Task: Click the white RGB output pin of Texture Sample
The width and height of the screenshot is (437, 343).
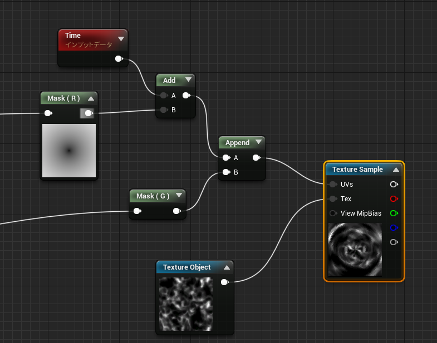Action: (x=394, y=185)
